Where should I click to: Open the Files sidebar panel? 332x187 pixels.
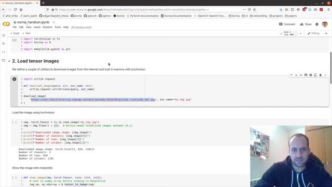[4, 60]
